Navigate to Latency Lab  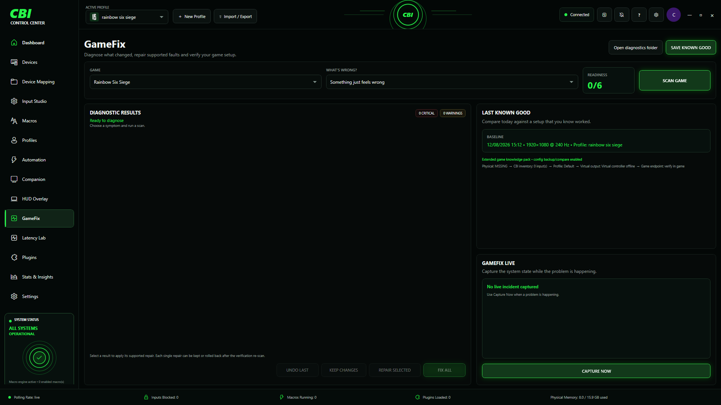pyautogui.click(x=39, y=238)
